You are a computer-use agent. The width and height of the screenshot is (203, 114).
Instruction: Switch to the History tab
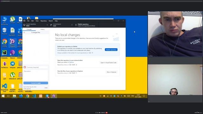coord(43,29)
